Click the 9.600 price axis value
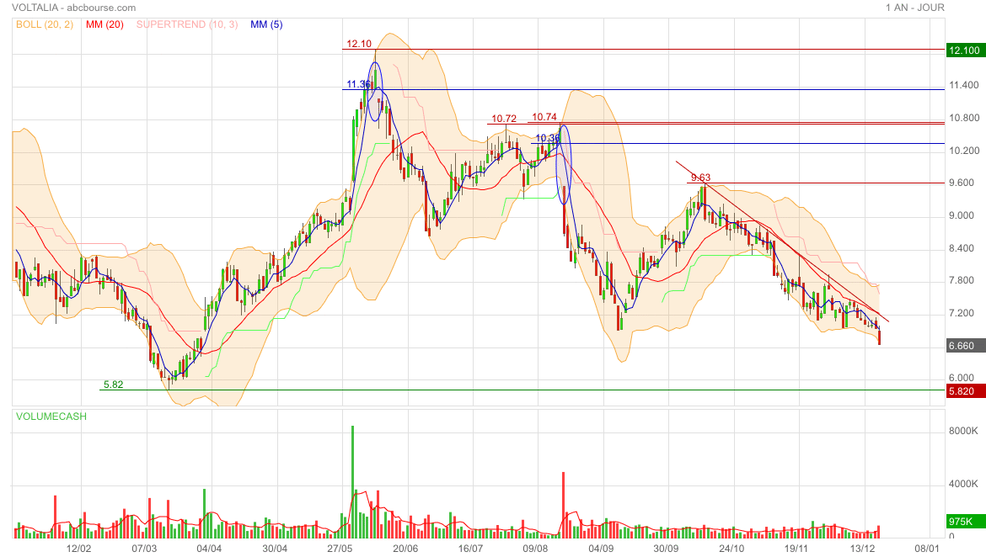986x557 pixels. coord(962,183)
